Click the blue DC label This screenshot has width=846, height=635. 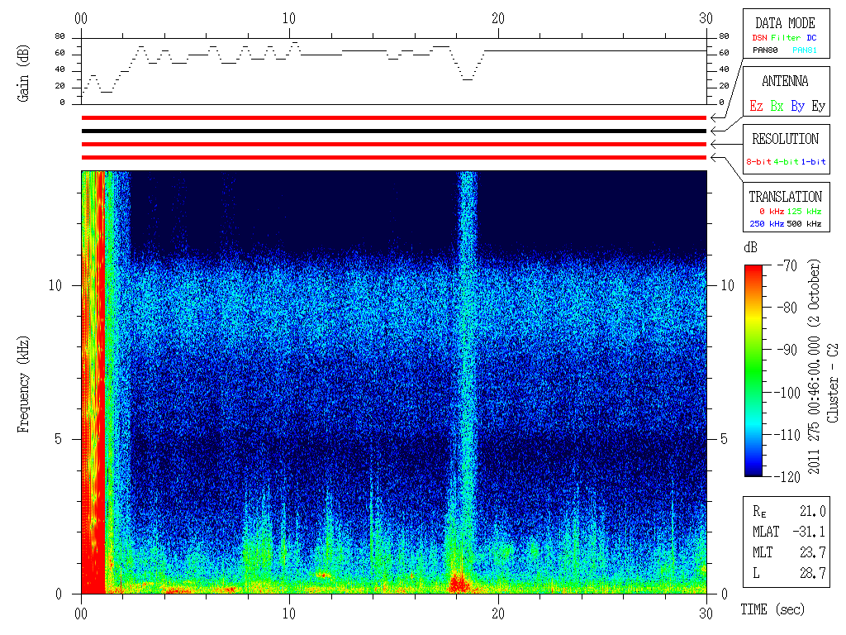811,38
